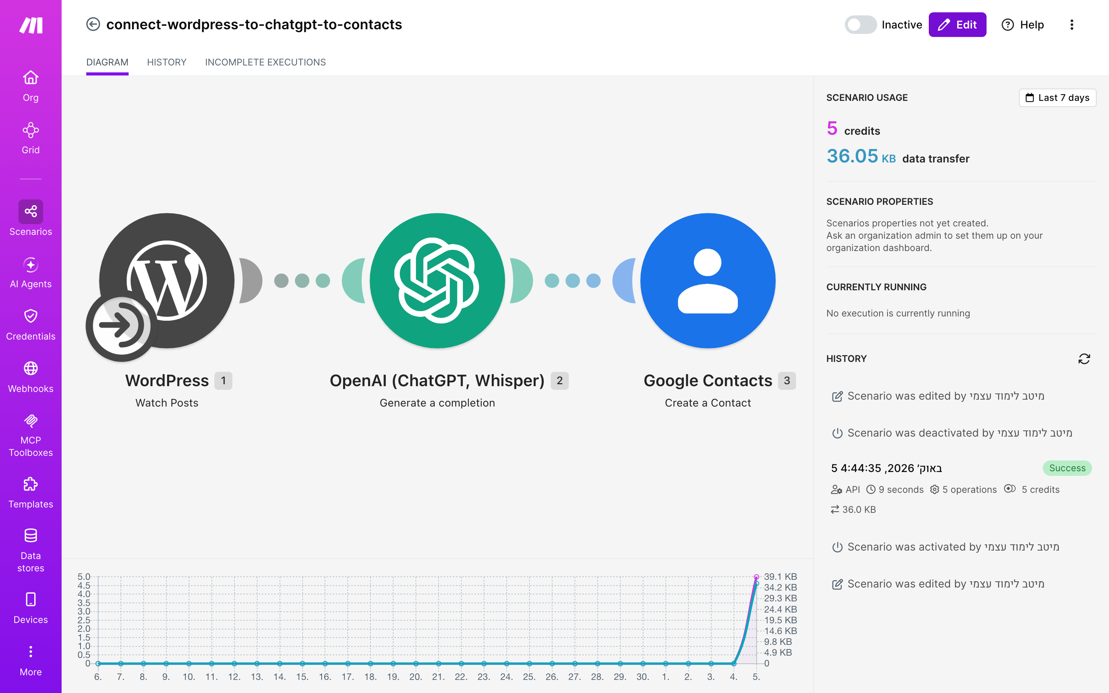Click the WordPress trigger schedule arrow icon
Screen dimensions: 1109x693
[121, 325]
